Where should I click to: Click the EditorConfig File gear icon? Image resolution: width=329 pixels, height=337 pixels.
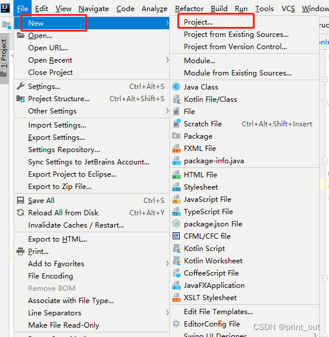(176, 324)
